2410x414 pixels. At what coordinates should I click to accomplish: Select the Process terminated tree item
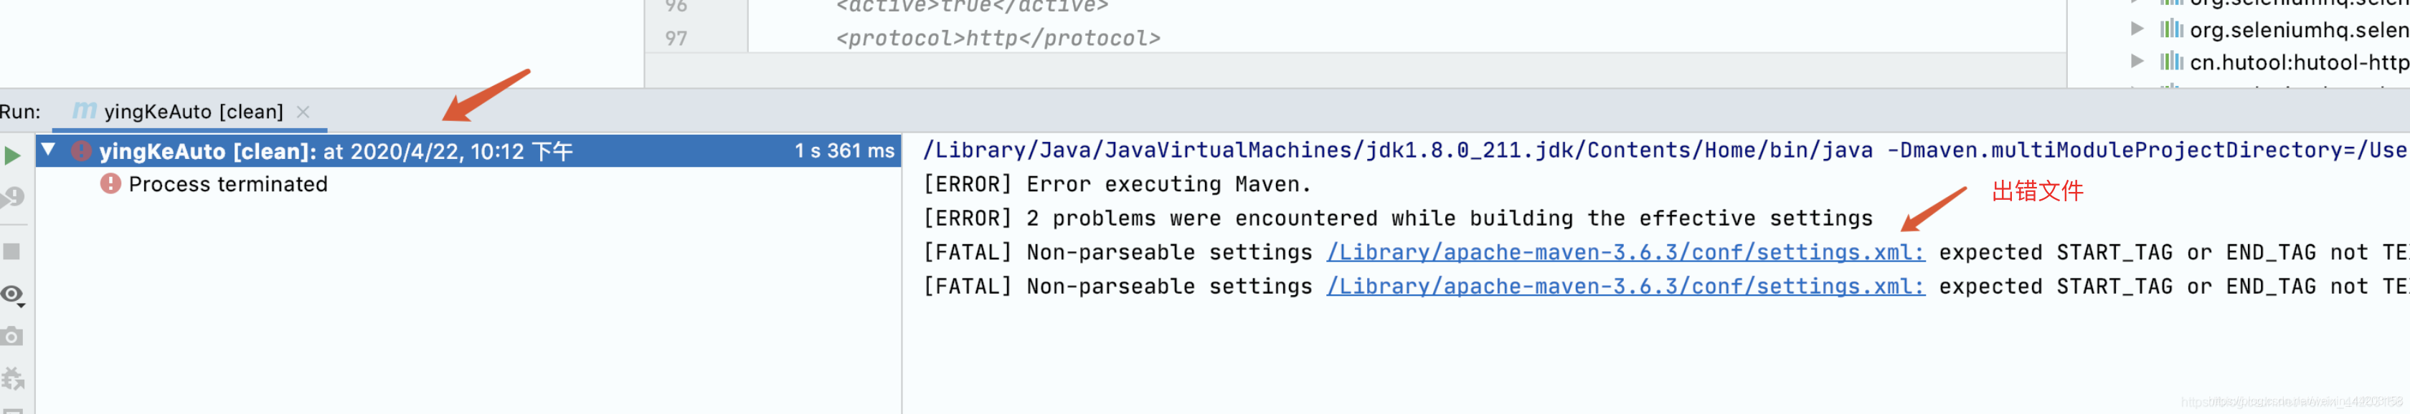(x=227, y=185)
